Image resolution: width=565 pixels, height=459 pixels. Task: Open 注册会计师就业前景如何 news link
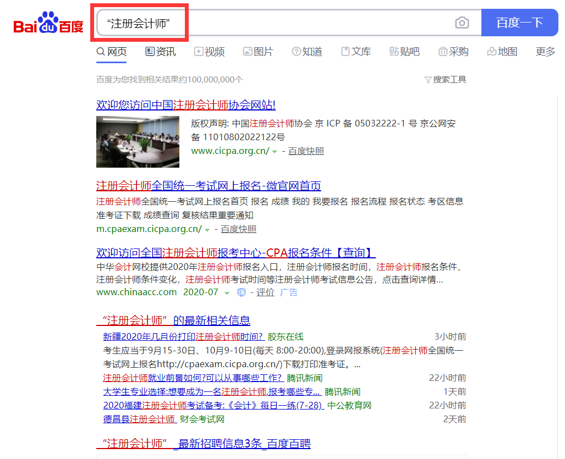click(x=194, y=378)
